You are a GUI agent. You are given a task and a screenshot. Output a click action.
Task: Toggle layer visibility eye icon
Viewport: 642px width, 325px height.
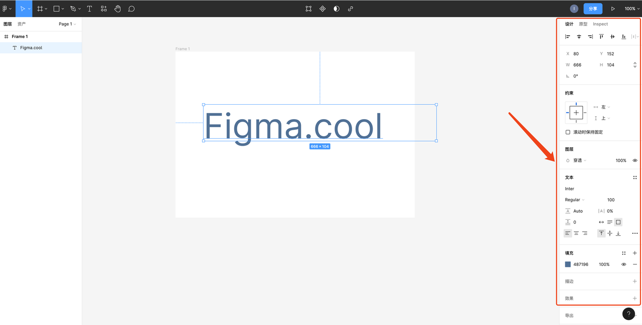635,161
